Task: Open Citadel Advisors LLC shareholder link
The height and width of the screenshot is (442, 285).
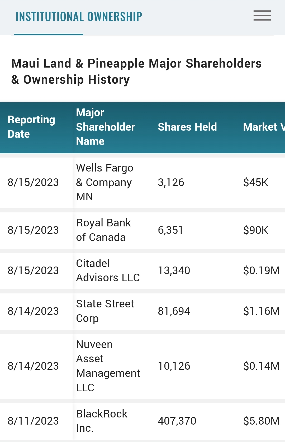Action: pos(108,270)
